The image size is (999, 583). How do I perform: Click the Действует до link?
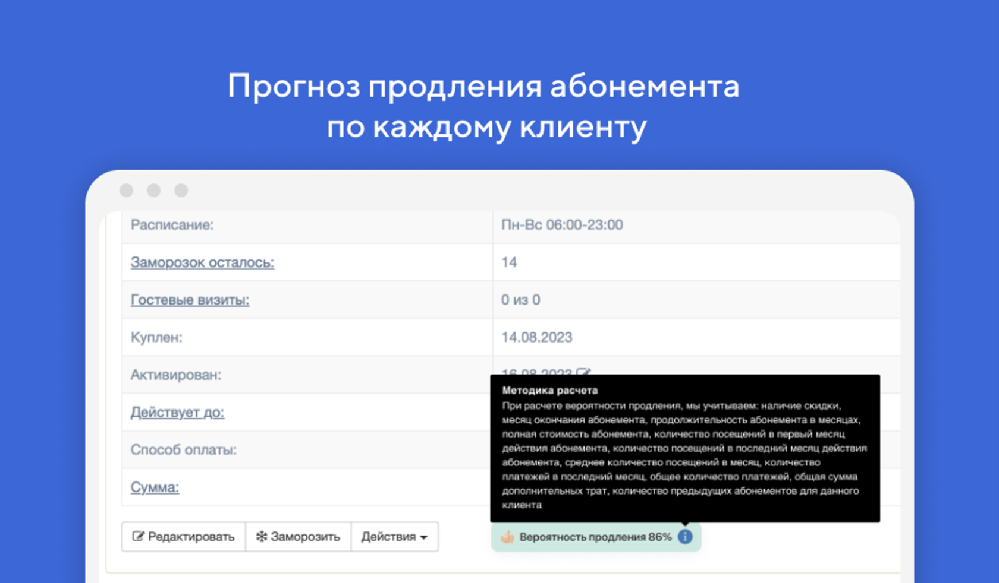pyautogui.click(x=177, y=412)
